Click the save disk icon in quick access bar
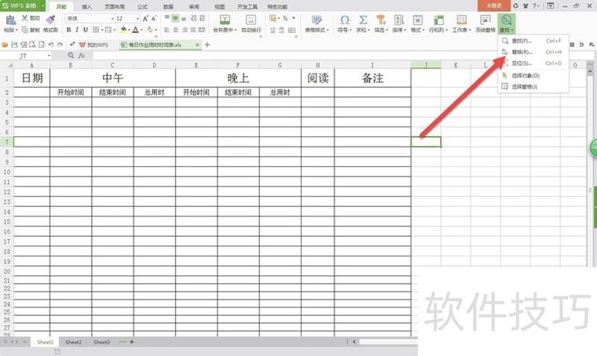The width and height of the screenshot is (597, 356). pyautogui.click(x=14, y=45)
